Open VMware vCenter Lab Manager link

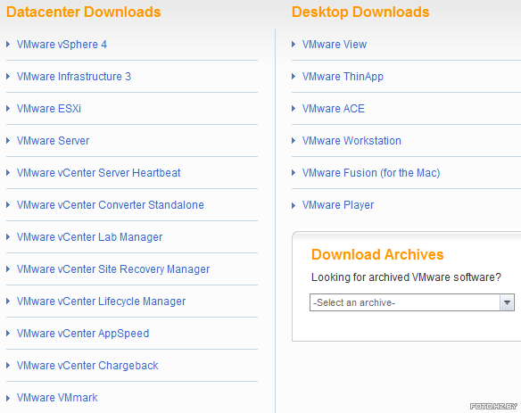(90, 237)
